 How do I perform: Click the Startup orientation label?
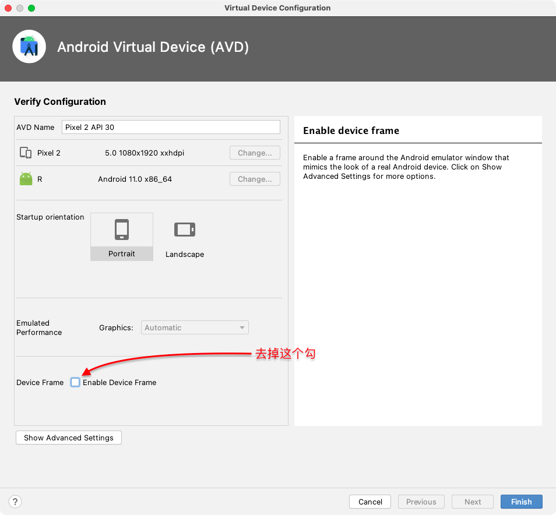pyautogui.click(x=50, y=217)
